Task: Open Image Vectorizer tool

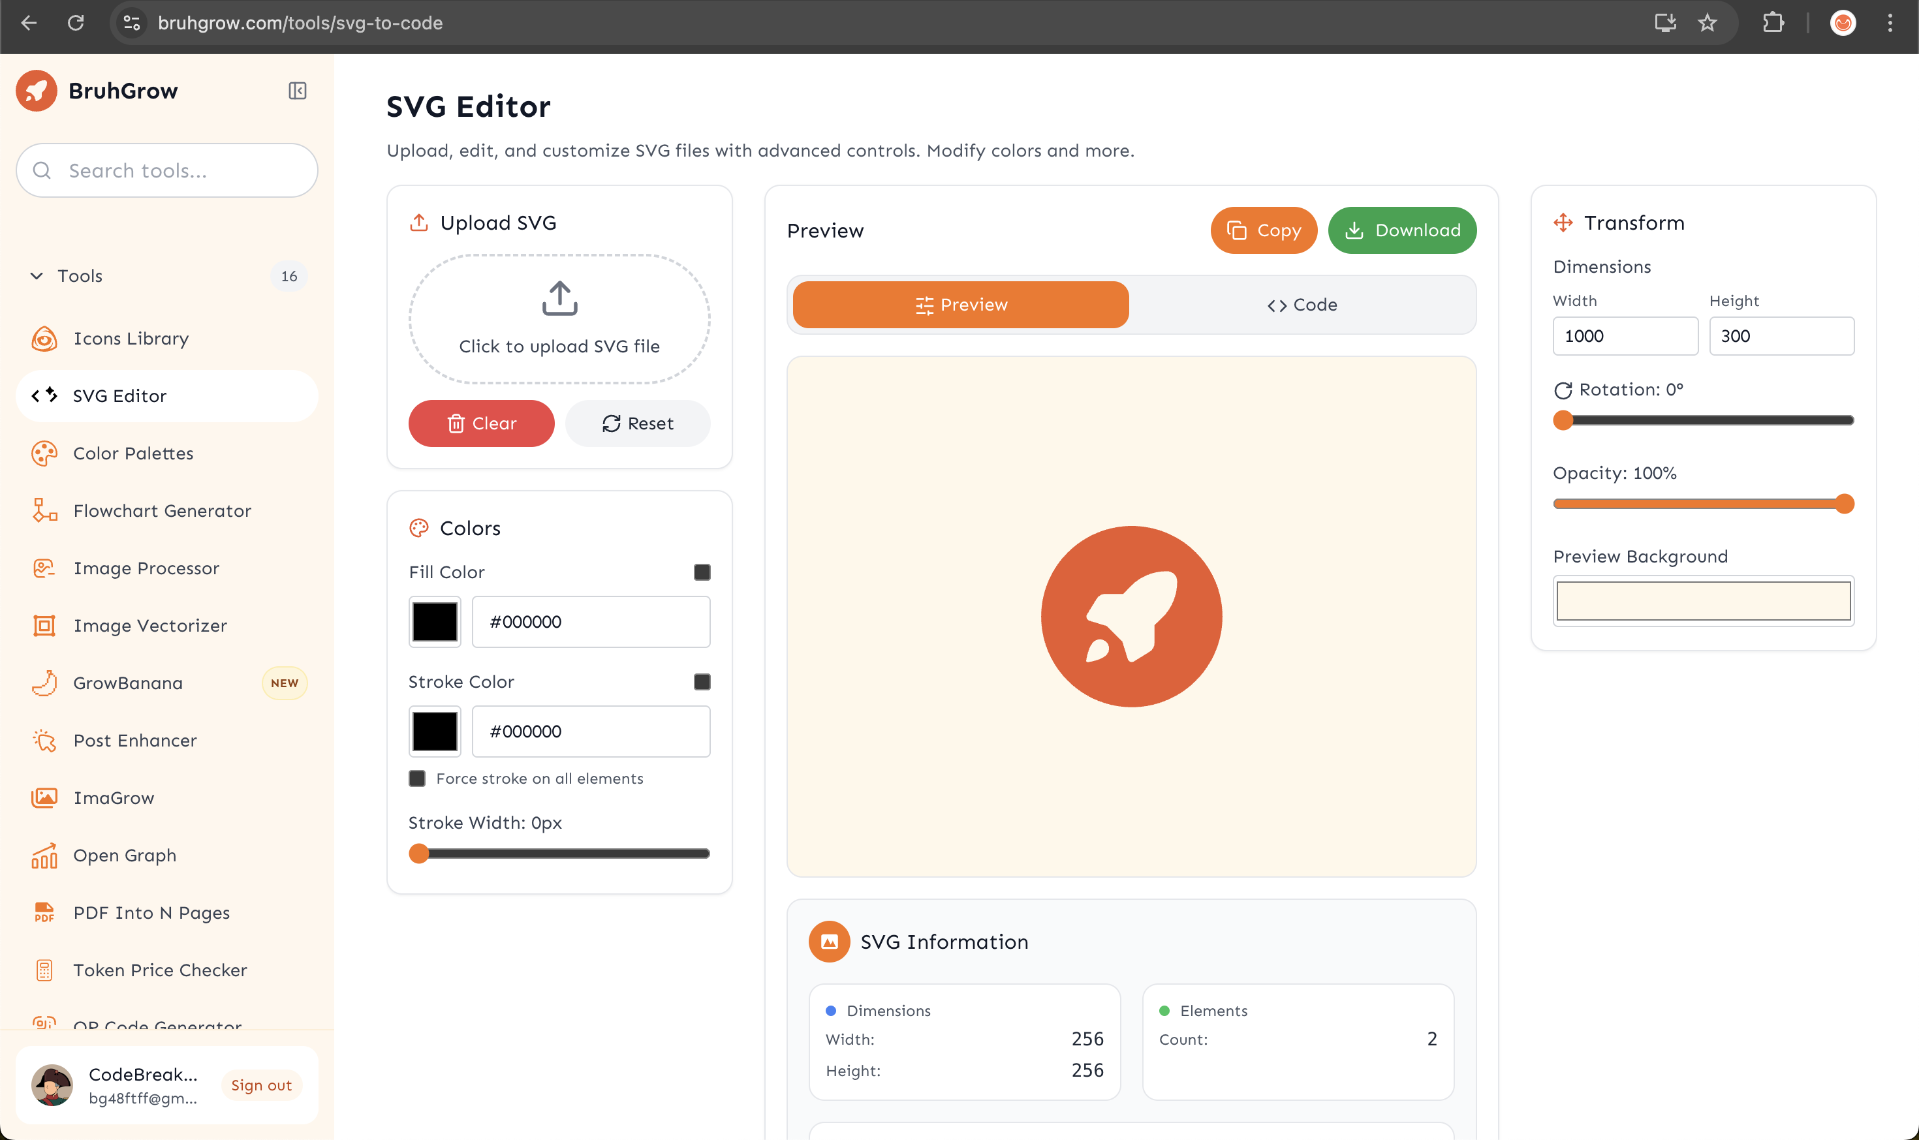Action: pyautogui.click(x=166, y=626)
